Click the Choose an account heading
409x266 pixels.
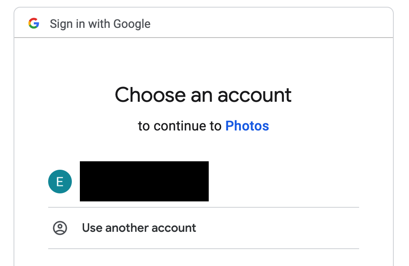tap(203, 95)
